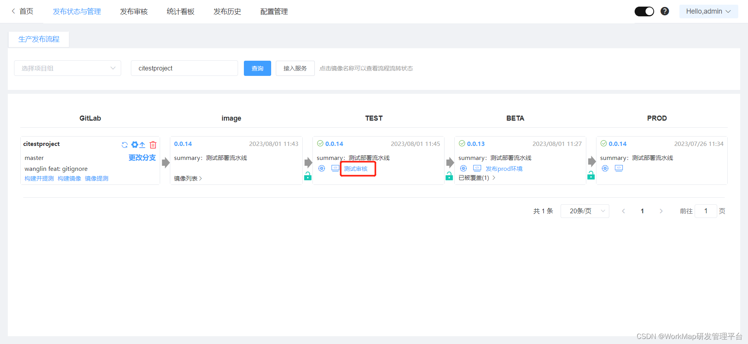Viewport: 748px width, 344px height.
Task: Click the 构建并提测 link
Action: 39,179
